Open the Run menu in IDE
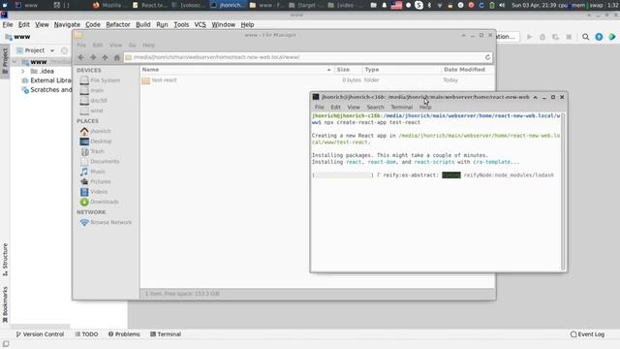The width and height of the screenshot is (620, 349). coord(162,24)
